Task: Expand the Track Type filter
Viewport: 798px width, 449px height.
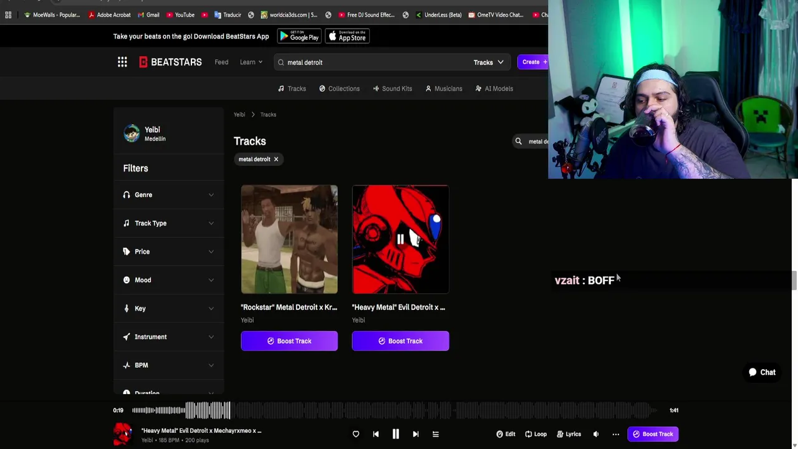Action: 168,223
